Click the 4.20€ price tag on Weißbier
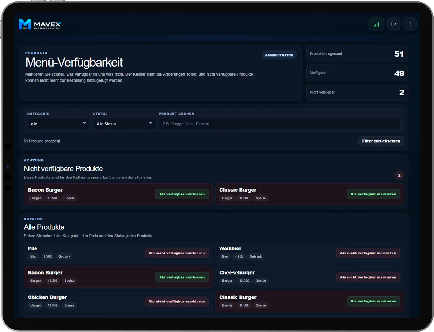This screenshot has width=434, height=332. [239, 257]
